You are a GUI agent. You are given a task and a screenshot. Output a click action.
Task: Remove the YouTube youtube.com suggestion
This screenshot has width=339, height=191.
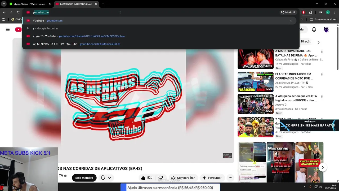(291, 20)
